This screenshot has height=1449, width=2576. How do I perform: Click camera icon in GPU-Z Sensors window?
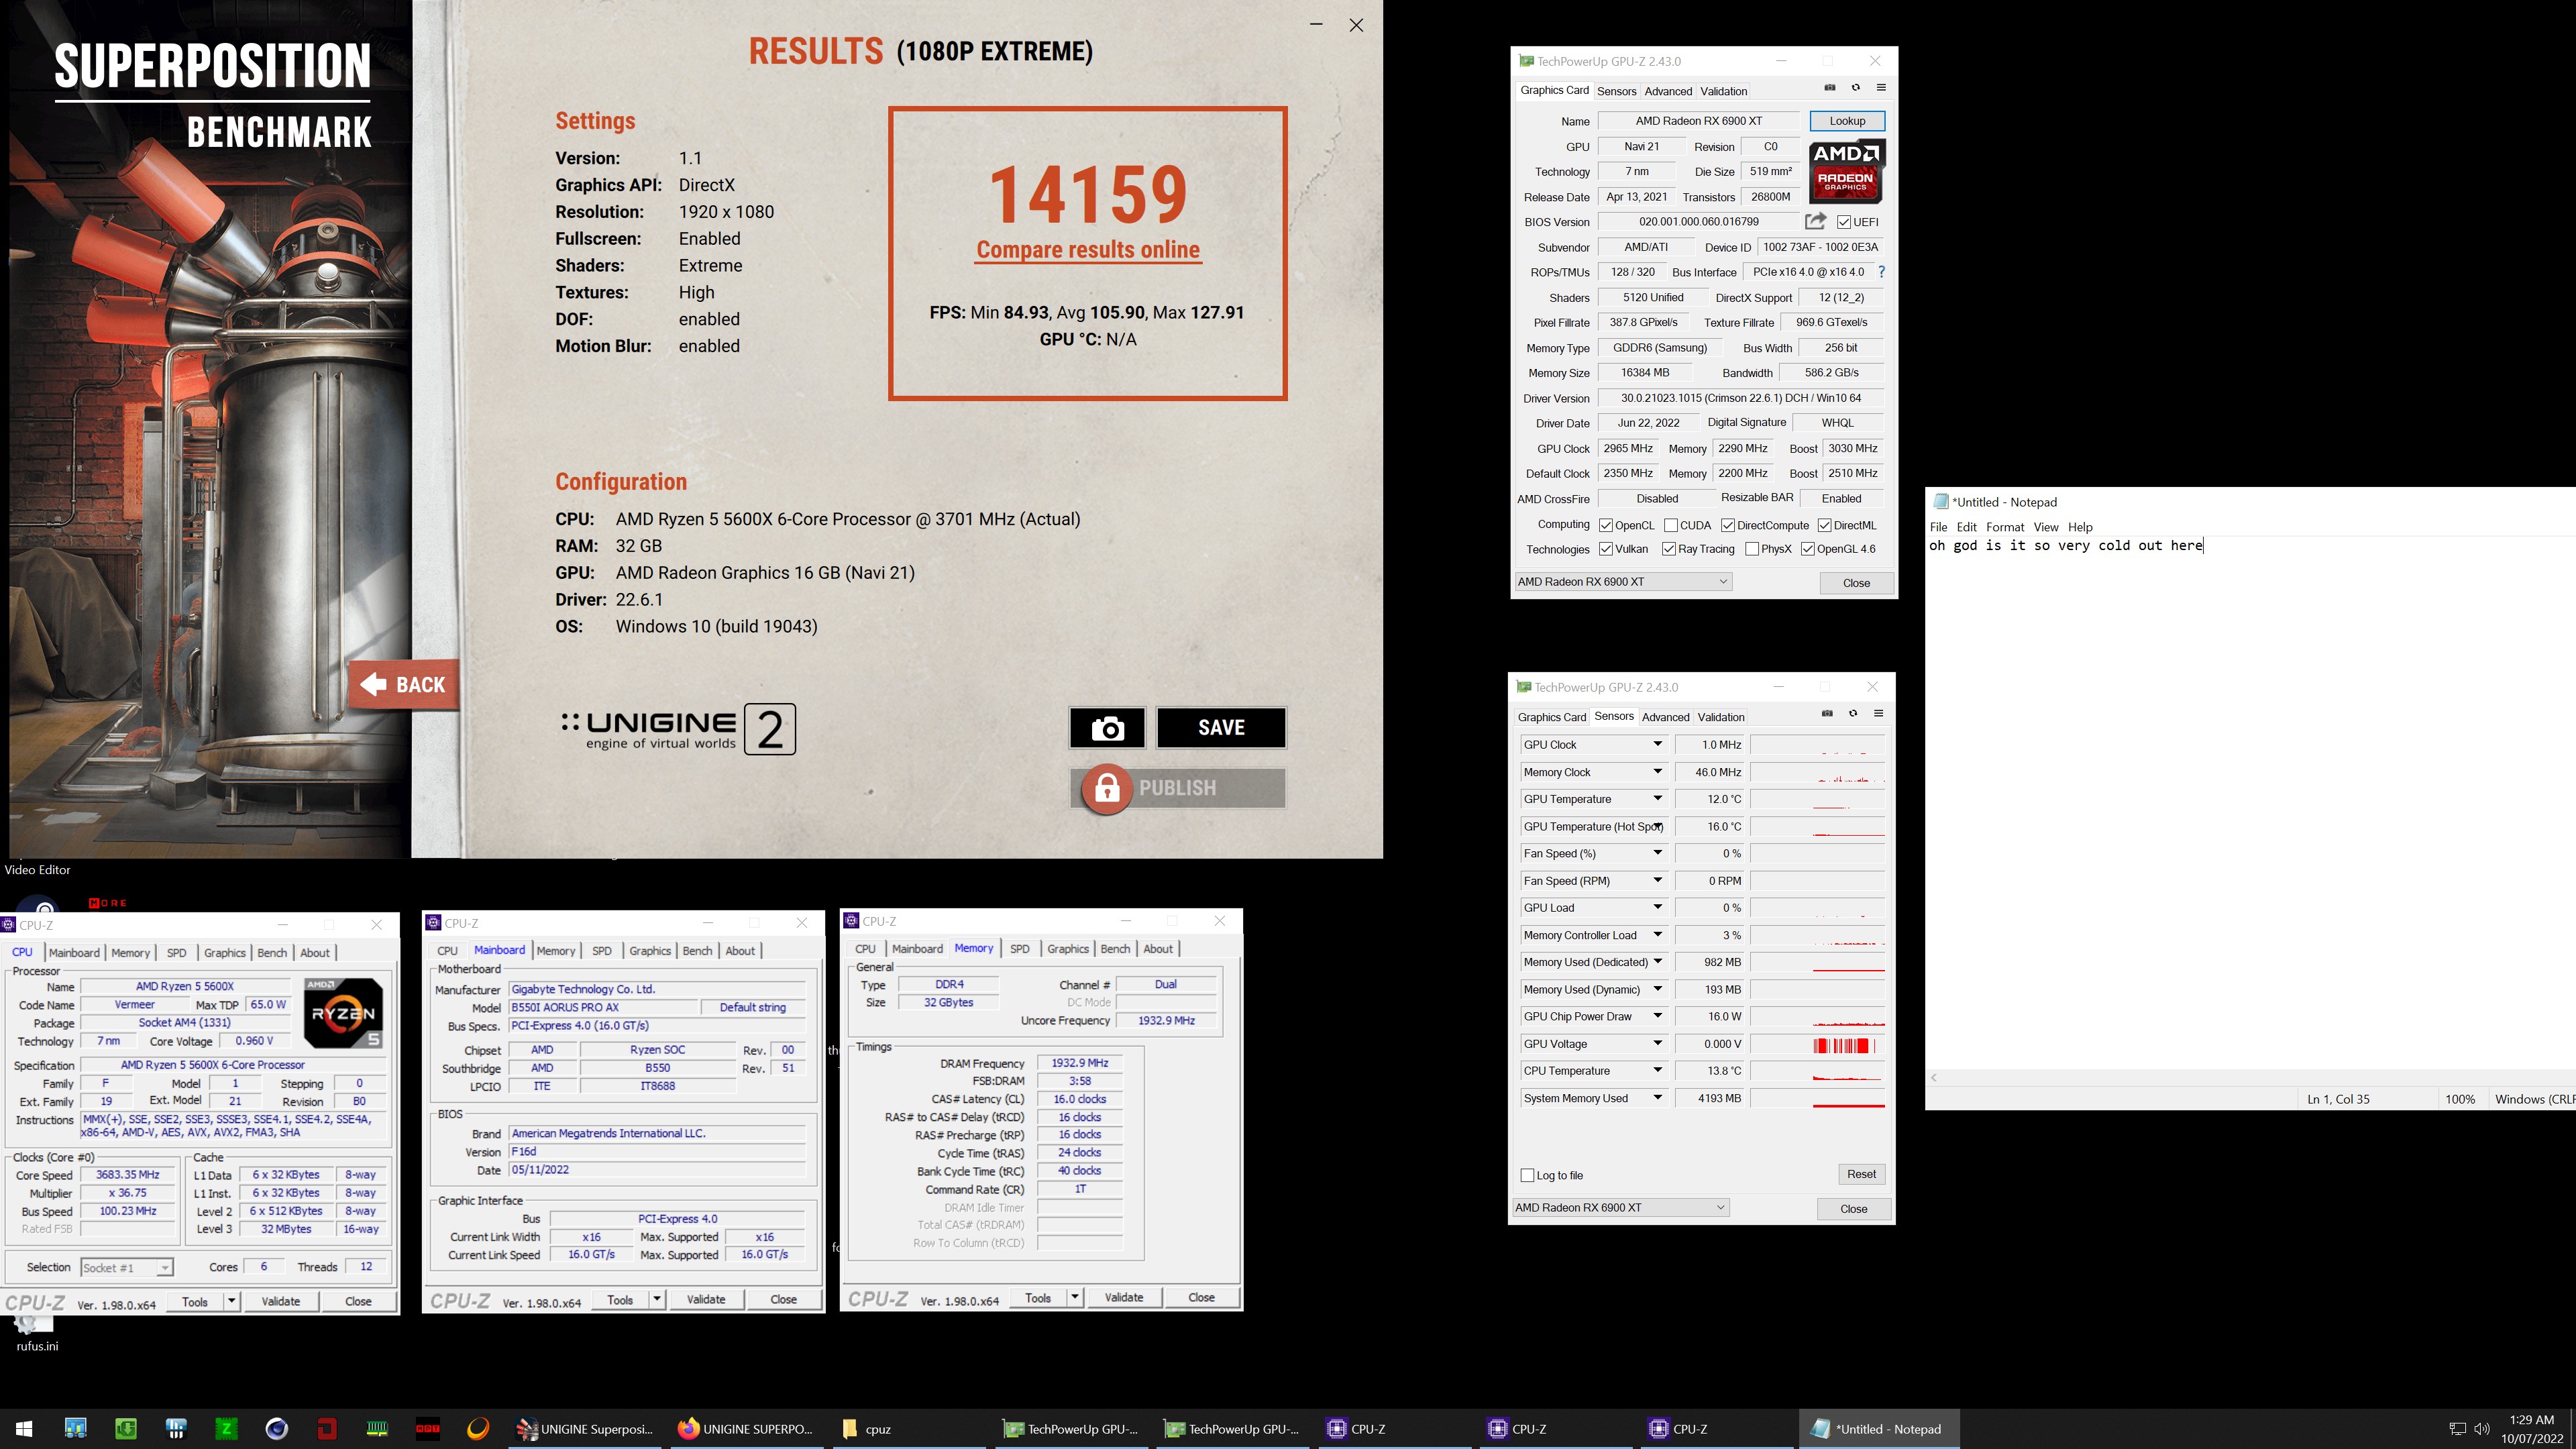(x=1827, y=714)
